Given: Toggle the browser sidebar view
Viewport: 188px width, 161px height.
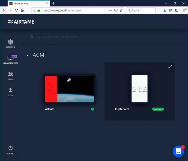Looking at the screenshot, I should 177,10.
